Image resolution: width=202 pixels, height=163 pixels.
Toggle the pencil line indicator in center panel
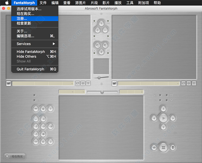(x=108, y=36)
